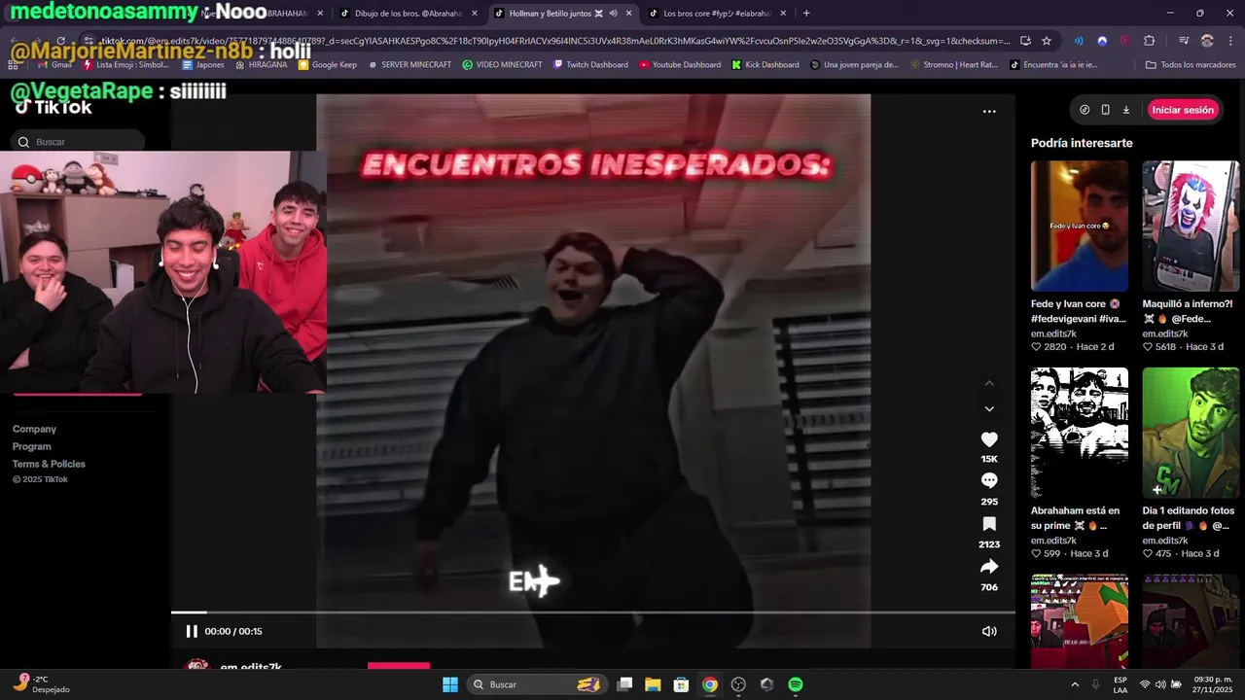Image resolution: width=1245 pixels, height=700 pixels.
Task: Open the clock showing 09:30 p. m.
Action: point(1213,684)
